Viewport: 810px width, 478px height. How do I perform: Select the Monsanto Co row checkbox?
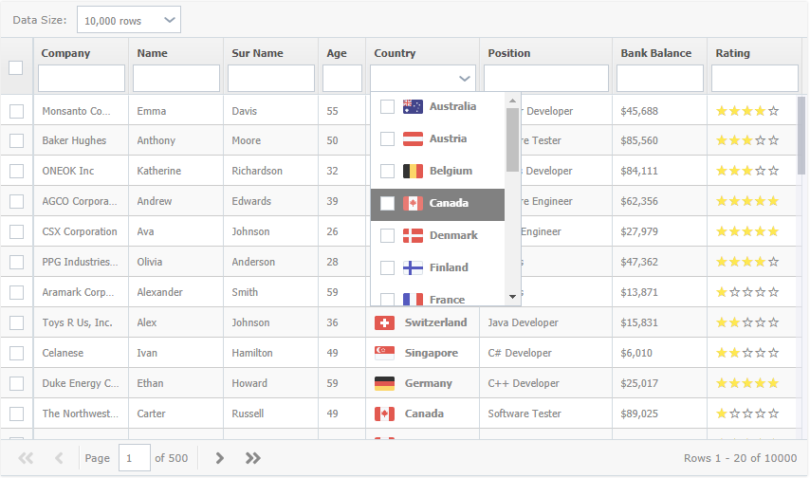coord(16,111)
